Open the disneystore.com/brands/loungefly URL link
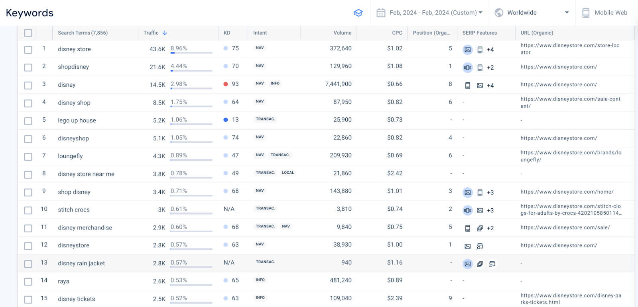Screen dimensions: 638x307 click(571, 156)
